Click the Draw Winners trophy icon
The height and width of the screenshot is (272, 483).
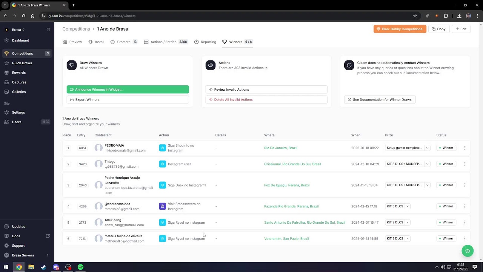tap(72, 65)
